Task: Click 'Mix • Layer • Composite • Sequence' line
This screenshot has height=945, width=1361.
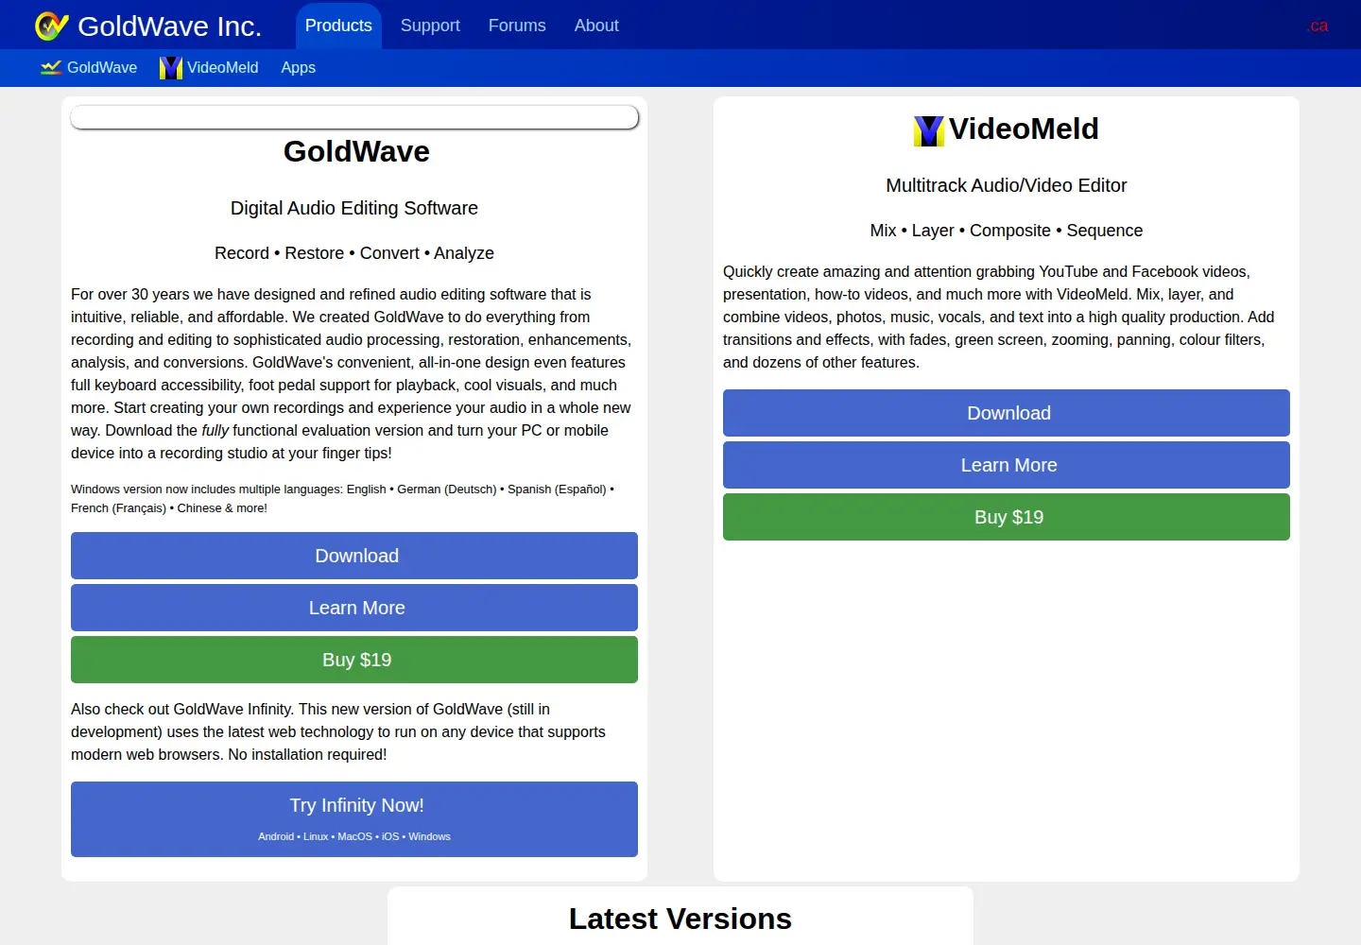Action: click(1007, 231)
